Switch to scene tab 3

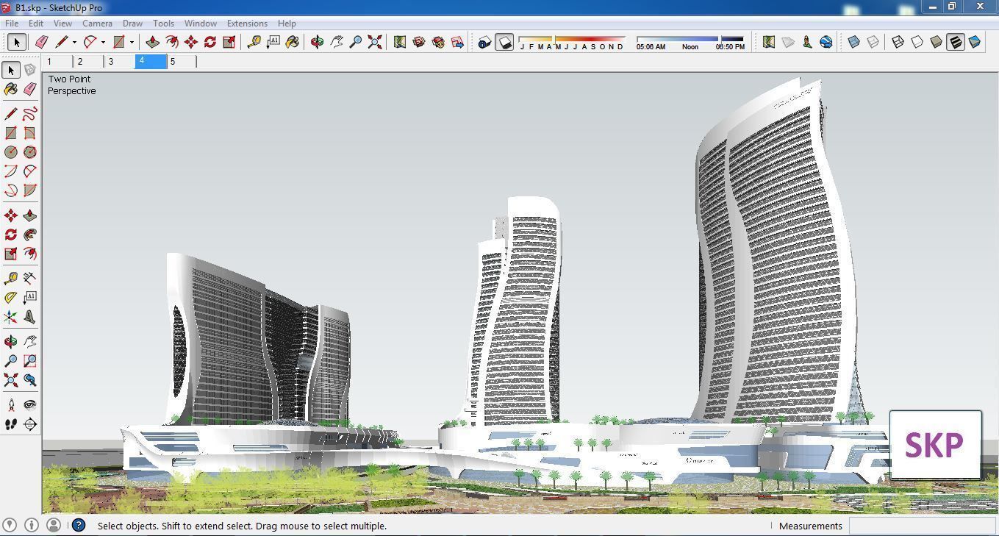(119, 62)
